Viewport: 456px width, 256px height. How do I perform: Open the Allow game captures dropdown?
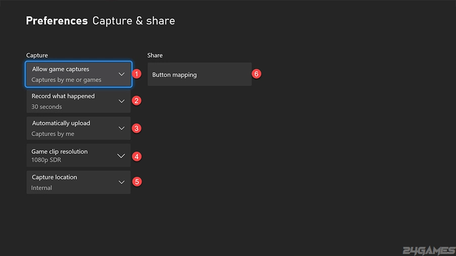79,74
